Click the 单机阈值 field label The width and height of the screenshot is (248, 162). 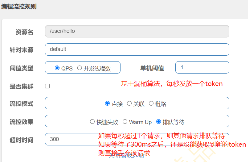(x=152, y=68)
